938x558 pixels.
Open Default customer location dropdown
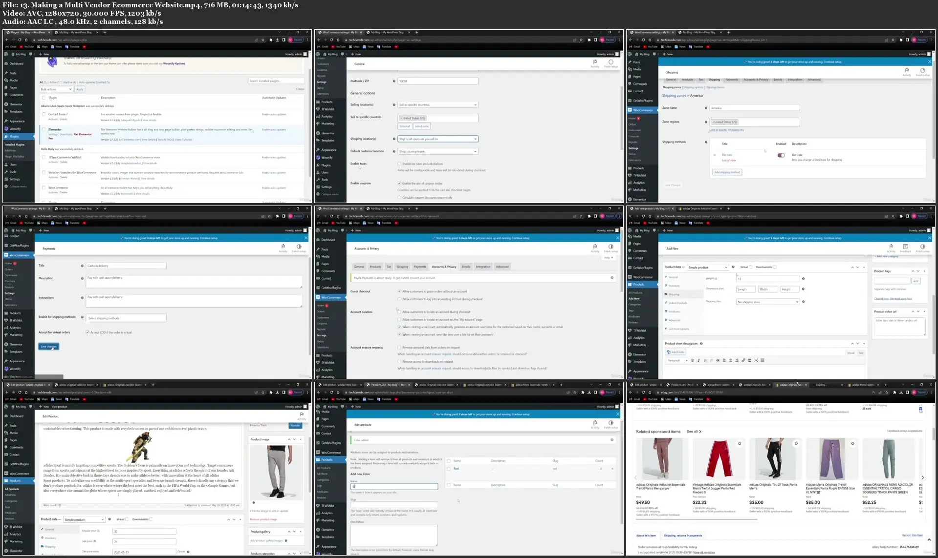(x=437, y=151)
